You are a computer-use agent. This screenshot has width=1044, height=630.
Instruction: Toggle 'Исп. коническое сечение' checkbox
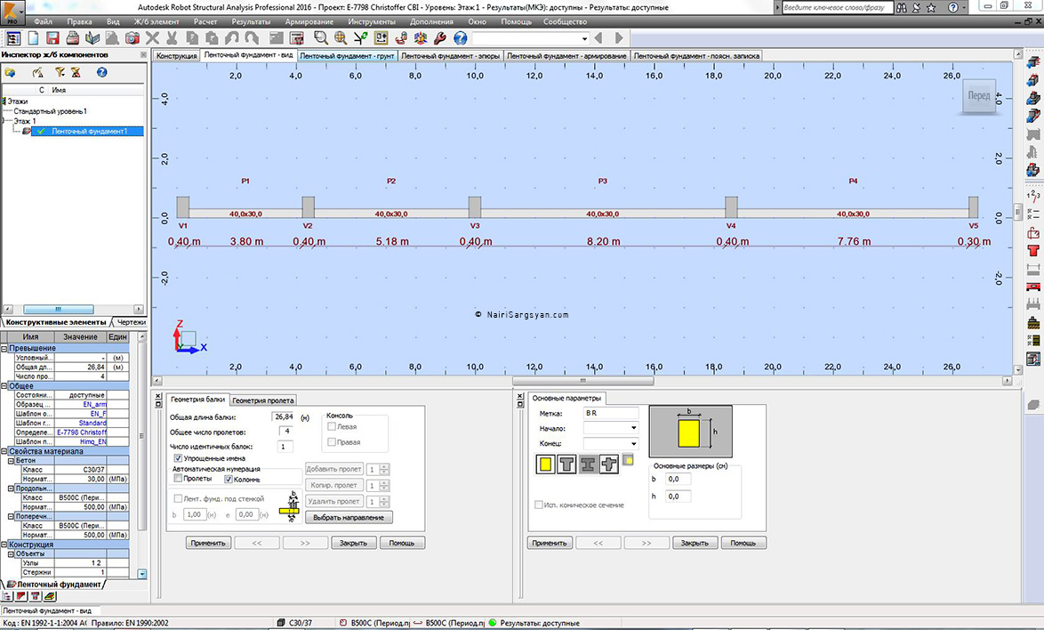[539, 505]
